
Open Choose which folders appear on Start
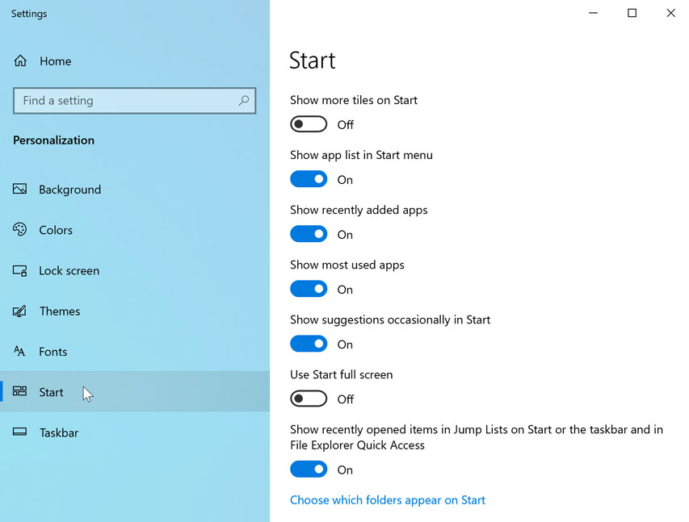point(388,499)
